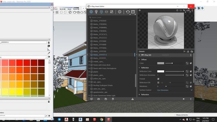Click the delete asset trash icon
217x122 pixels.
(113, 99)
